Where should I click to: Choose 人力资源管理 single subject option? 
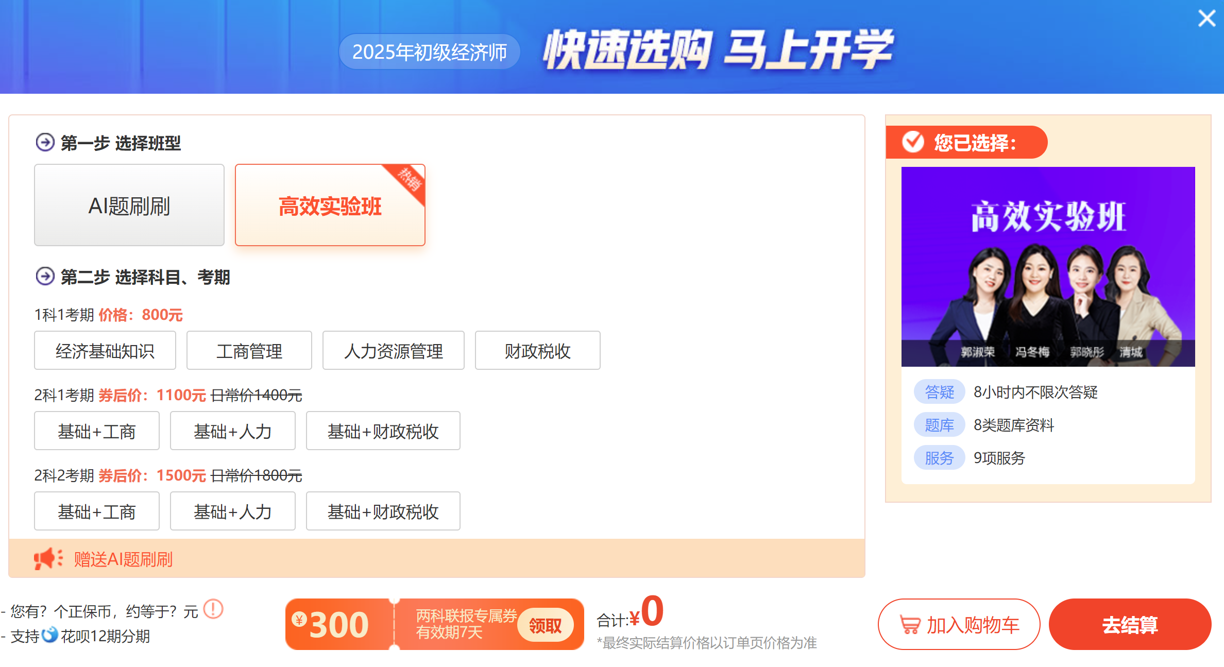(x=394, y=350)
